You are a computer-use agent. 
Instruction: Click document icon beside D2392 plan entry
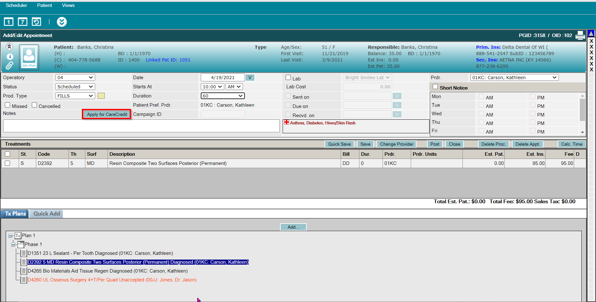click(x=24, y=262)
